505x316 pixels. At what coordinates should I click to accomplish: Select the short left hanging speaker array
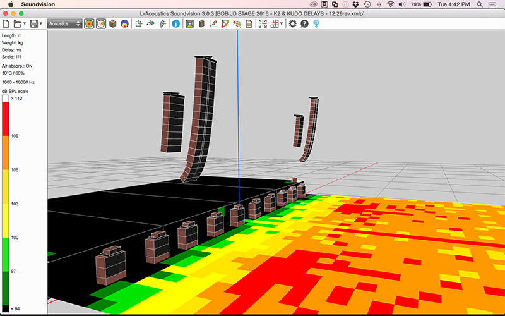pyautogui.click(x=172, y=123)
